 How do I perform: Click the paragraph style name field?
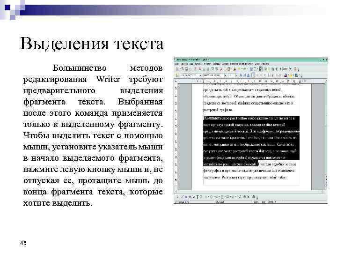tap(190, 75)
